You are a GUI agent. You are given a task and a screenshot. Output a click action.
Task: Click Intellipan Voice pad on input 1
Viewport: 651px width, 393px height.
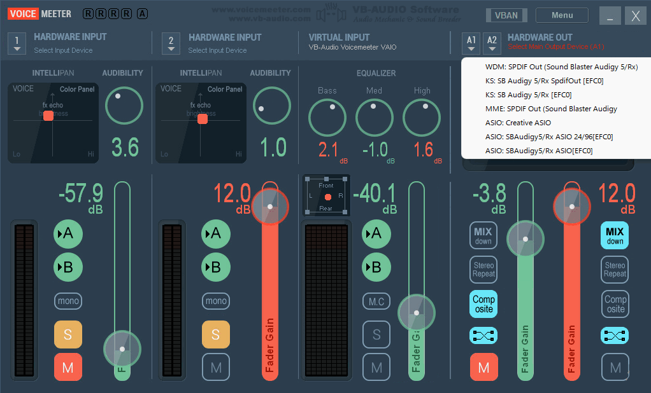(x=53, y=123)
